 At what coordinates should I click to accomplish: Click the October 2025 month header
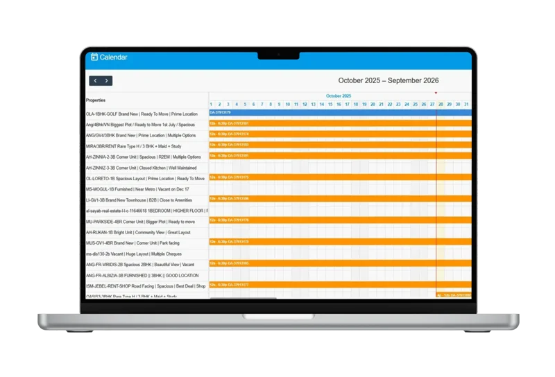click(339, 96)
